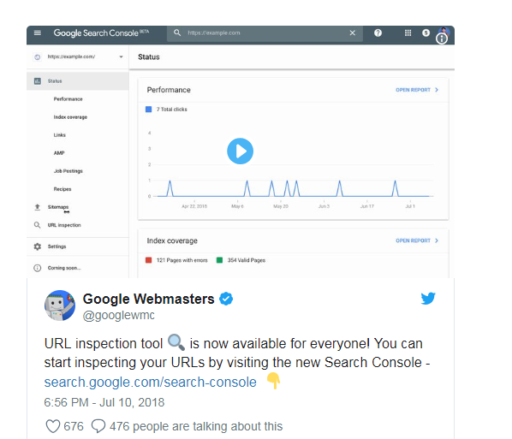Click the search magnifier icon in header
512x439 pixels.
point(177,33)
